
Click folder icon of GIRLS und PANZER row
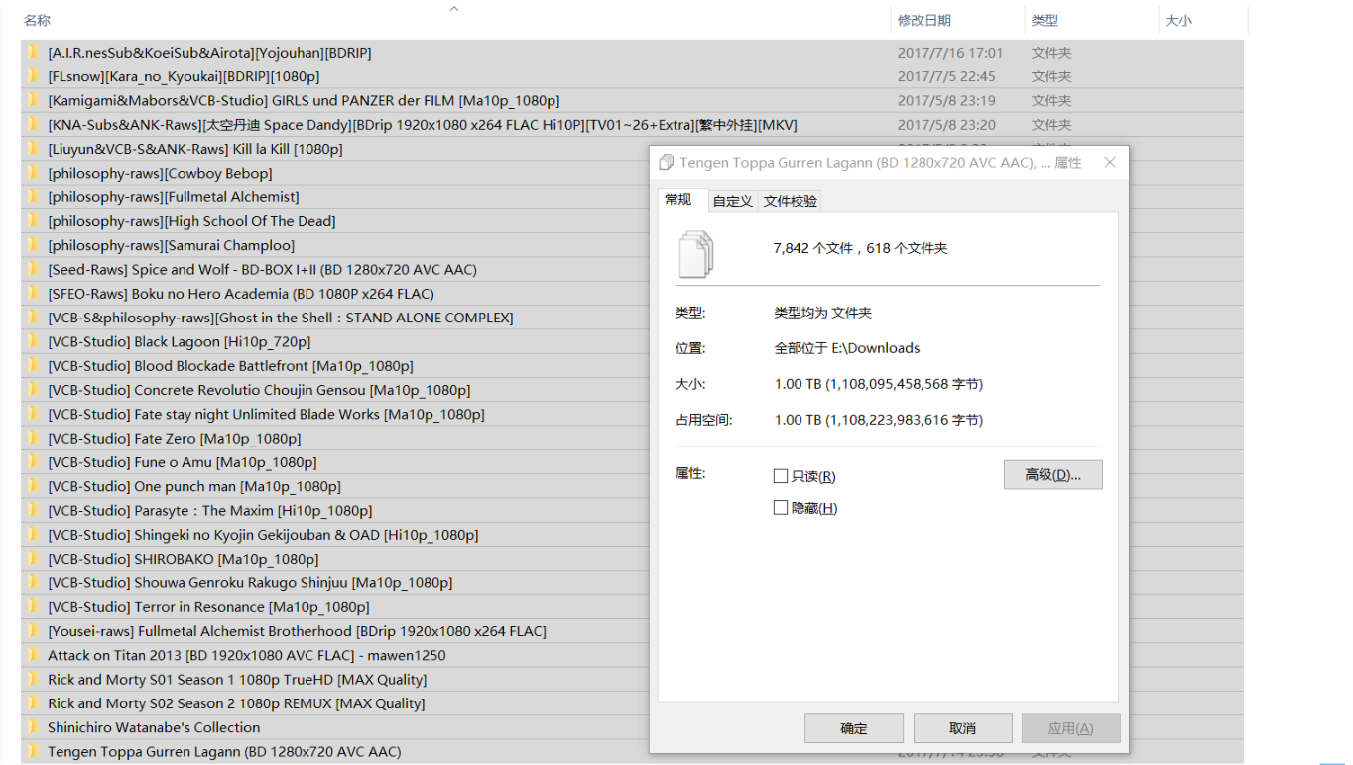[33, 100]
